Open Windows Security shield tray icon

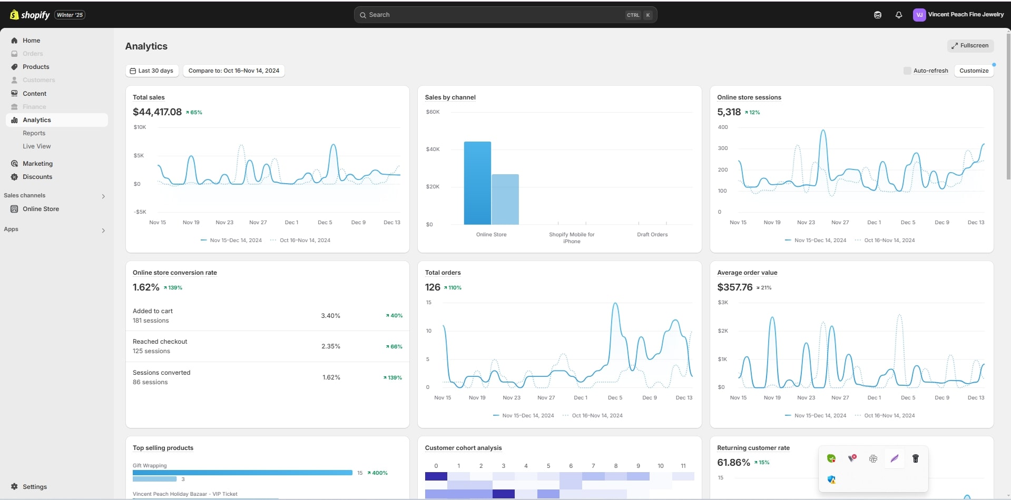point(831,479)
